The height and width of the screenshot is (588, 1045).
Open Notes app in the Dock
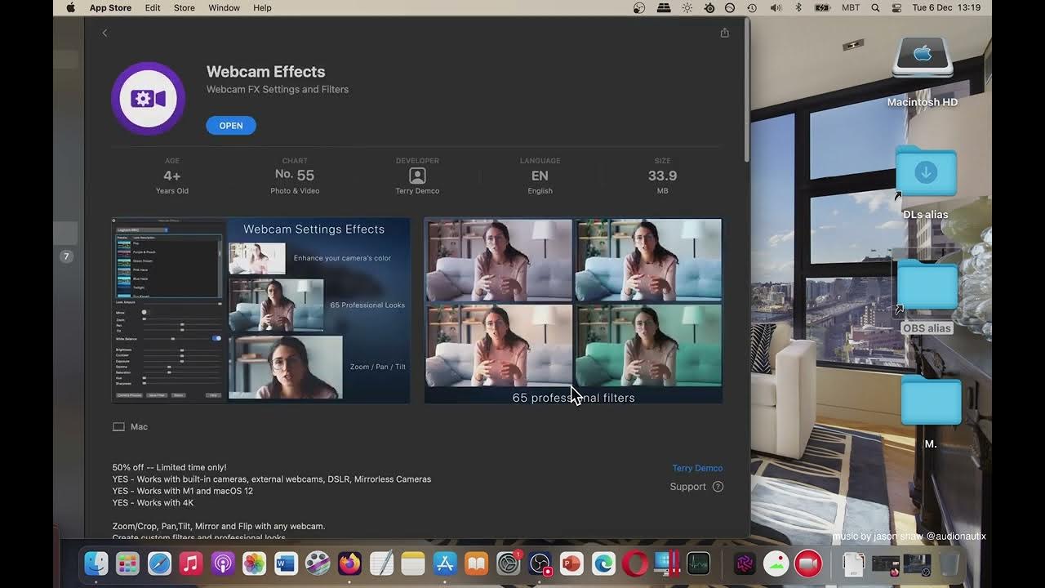coord(413,563)
